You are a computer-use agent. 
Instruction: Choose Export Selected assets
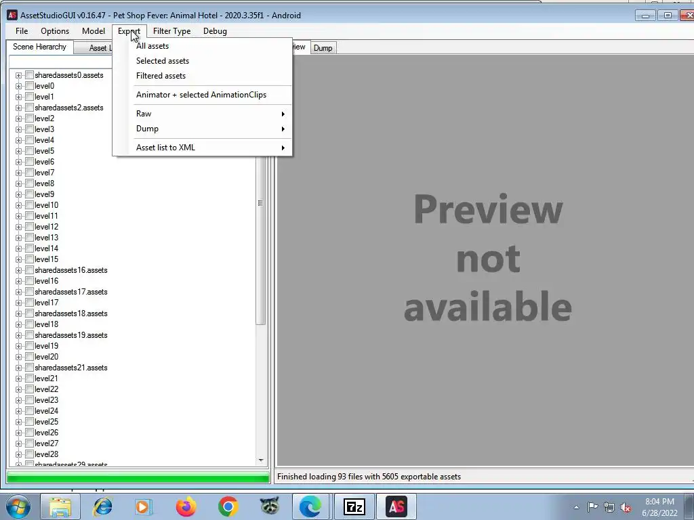point(202,60)
